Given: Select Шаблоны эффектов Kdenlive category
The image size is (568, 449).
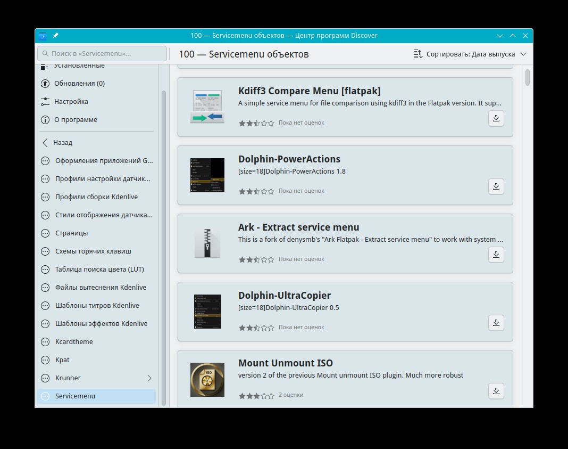Looking at the screenshot, I should pyautogui.click(x=96, y=323).
